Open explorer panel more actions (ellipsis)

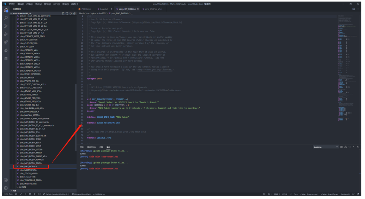coord(73,9)
